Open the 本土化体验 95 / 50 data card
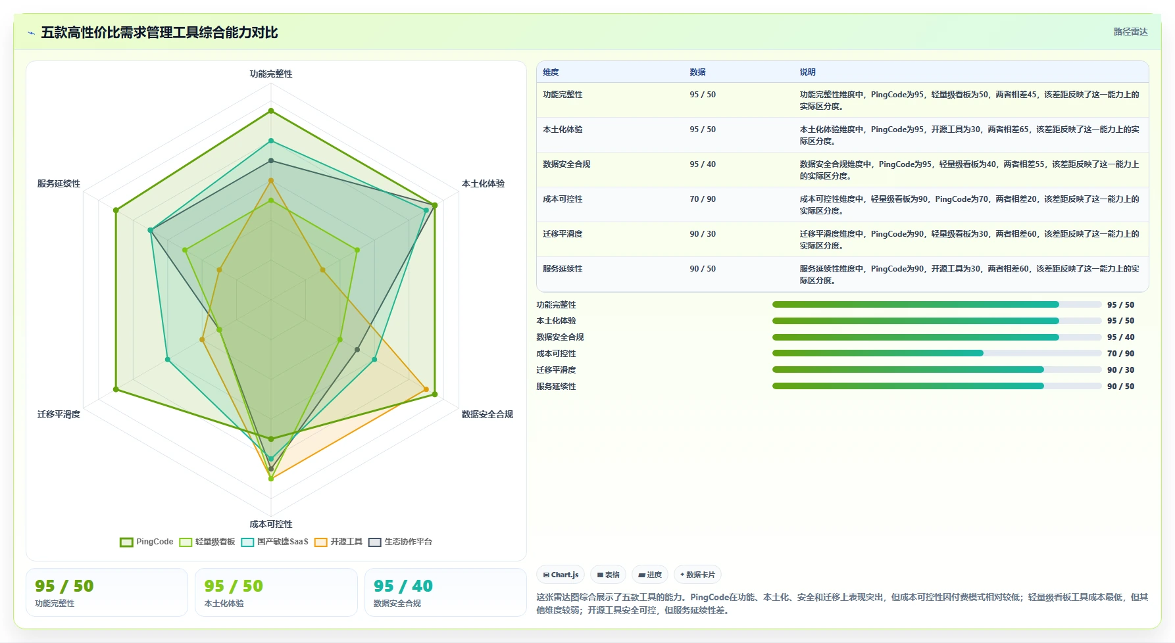This screenshot has width=1175, height=643. coord(276,592)
